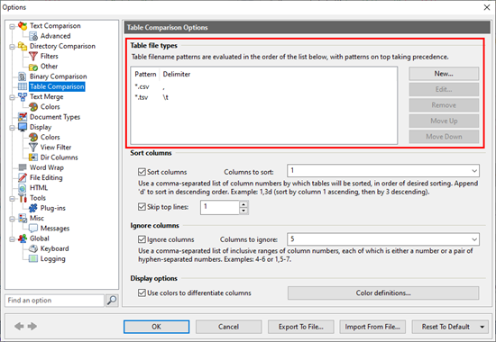496x342 pixels.
Task: Disable the Ignore columns checkbox
Action: coord(142,239)
